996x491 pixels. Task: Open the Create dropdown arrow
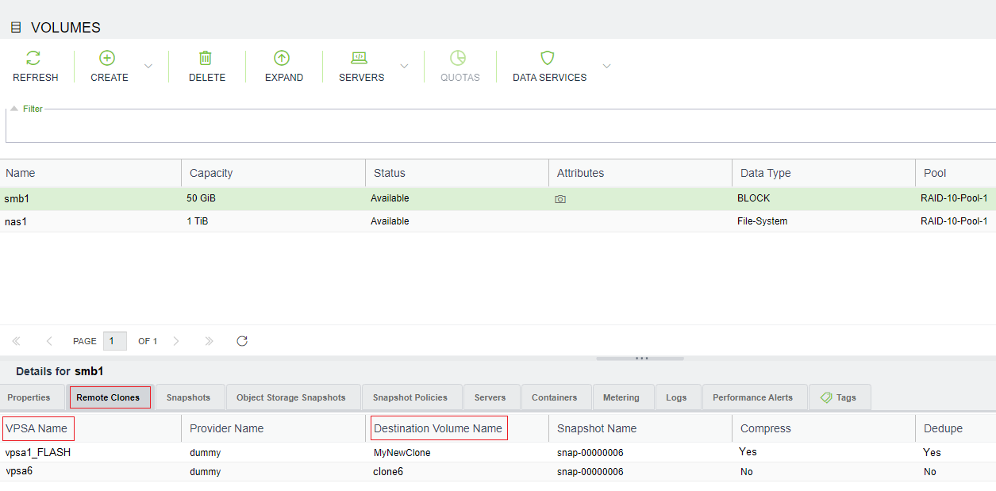click(148, 66)
